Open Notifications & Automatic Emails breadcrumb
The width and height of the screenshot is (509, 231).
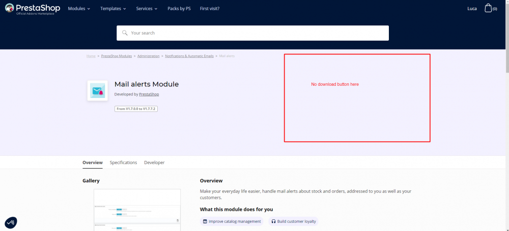tap(189, 56)
